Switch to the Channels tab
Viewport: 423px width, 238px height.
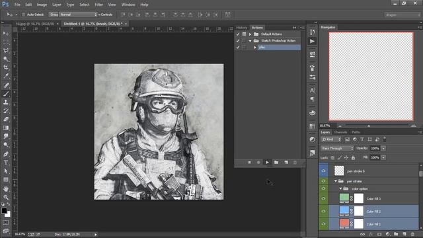pos(340,132)
